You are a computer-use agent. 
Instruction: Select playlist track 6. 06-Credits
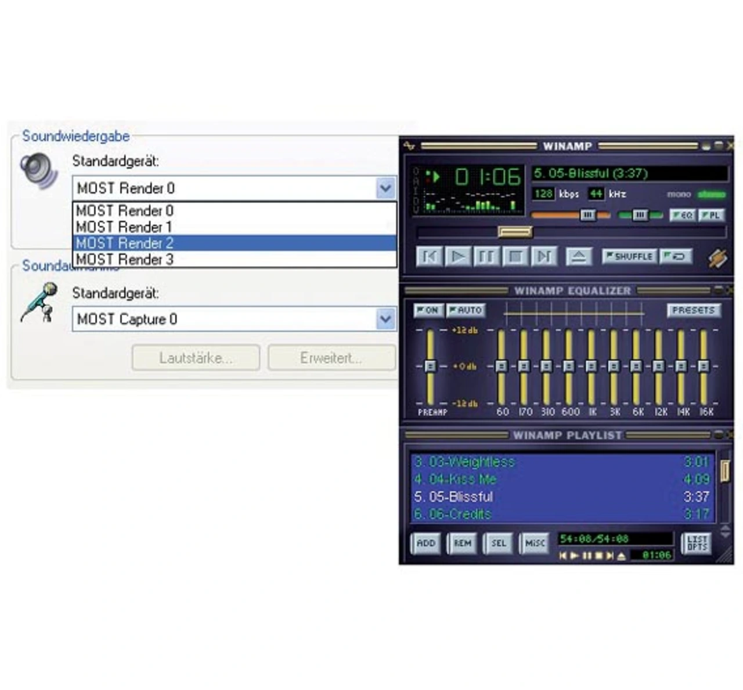coord(561,514)
